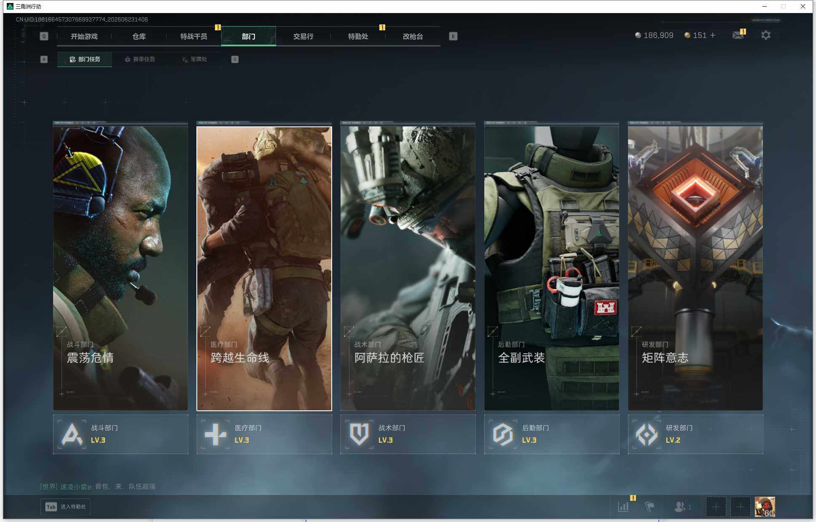The height and width of the screenshot is (522, 816).
Task: Switch to the 开始游戏 tab
Action: click(x=84, y=36)
